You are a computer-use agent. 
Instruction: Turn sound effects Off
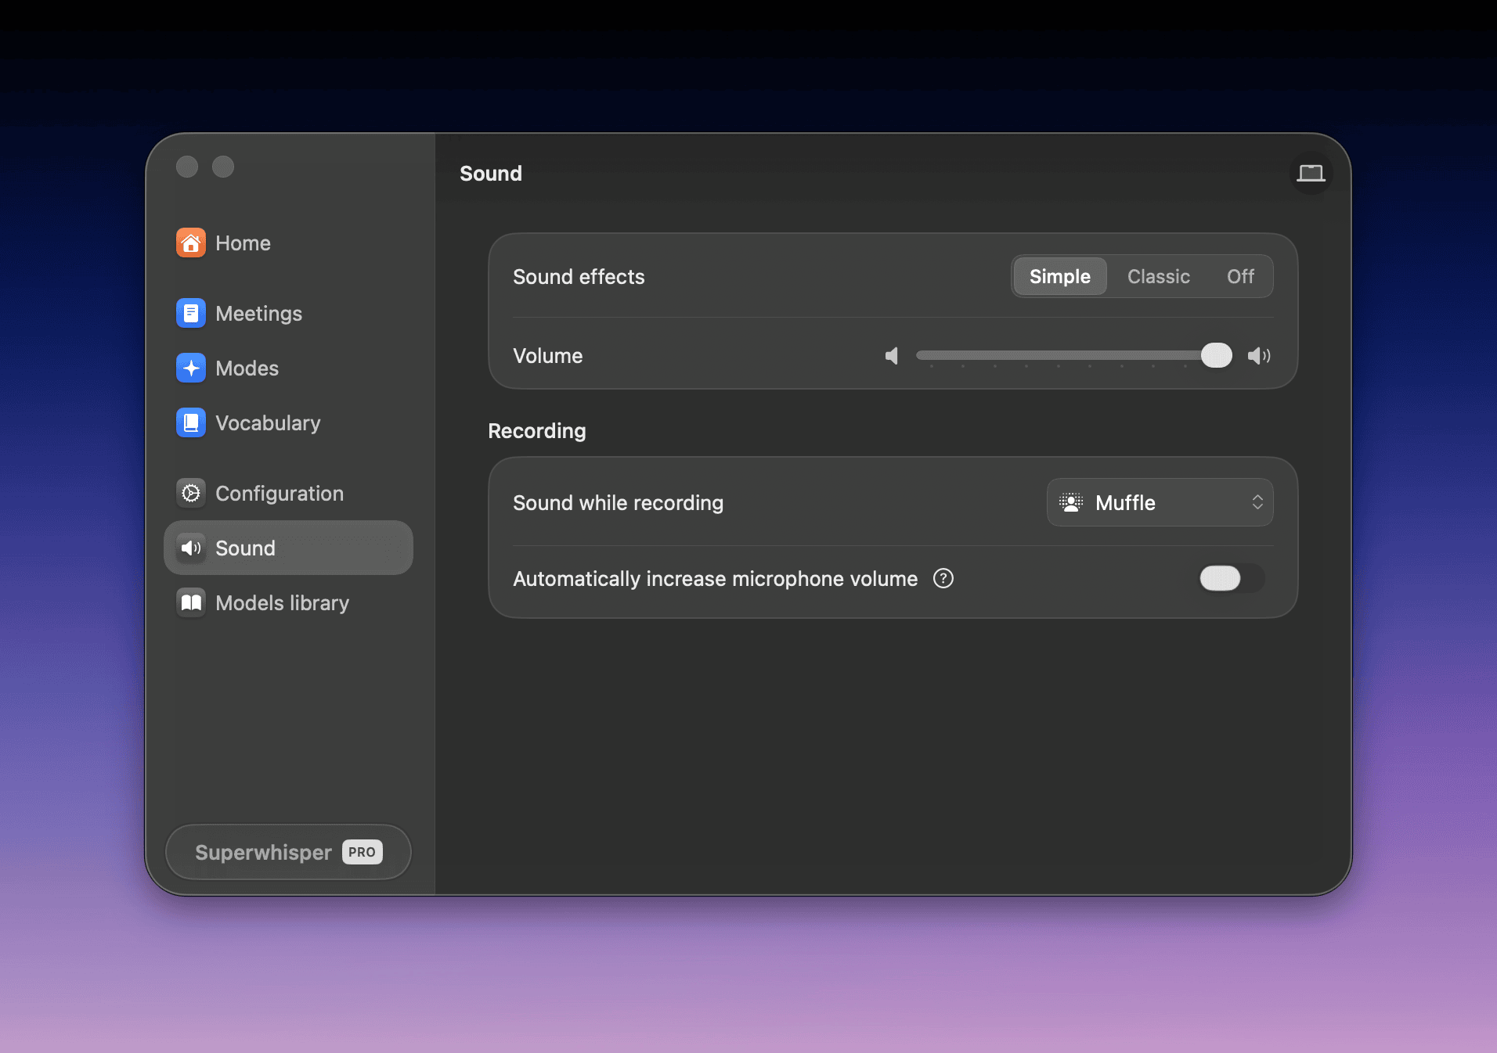coord(1240,277)
